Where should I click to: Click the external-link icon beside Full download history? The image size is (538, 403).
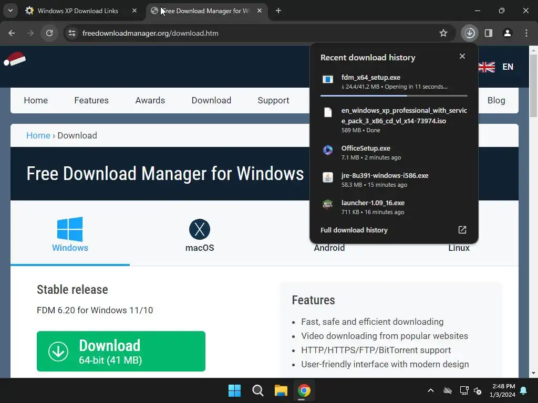pyautogui.click(x=462, y=230)
